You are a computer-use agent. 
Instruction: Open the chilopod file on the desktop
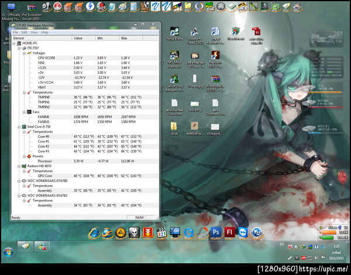coord(215,129)
